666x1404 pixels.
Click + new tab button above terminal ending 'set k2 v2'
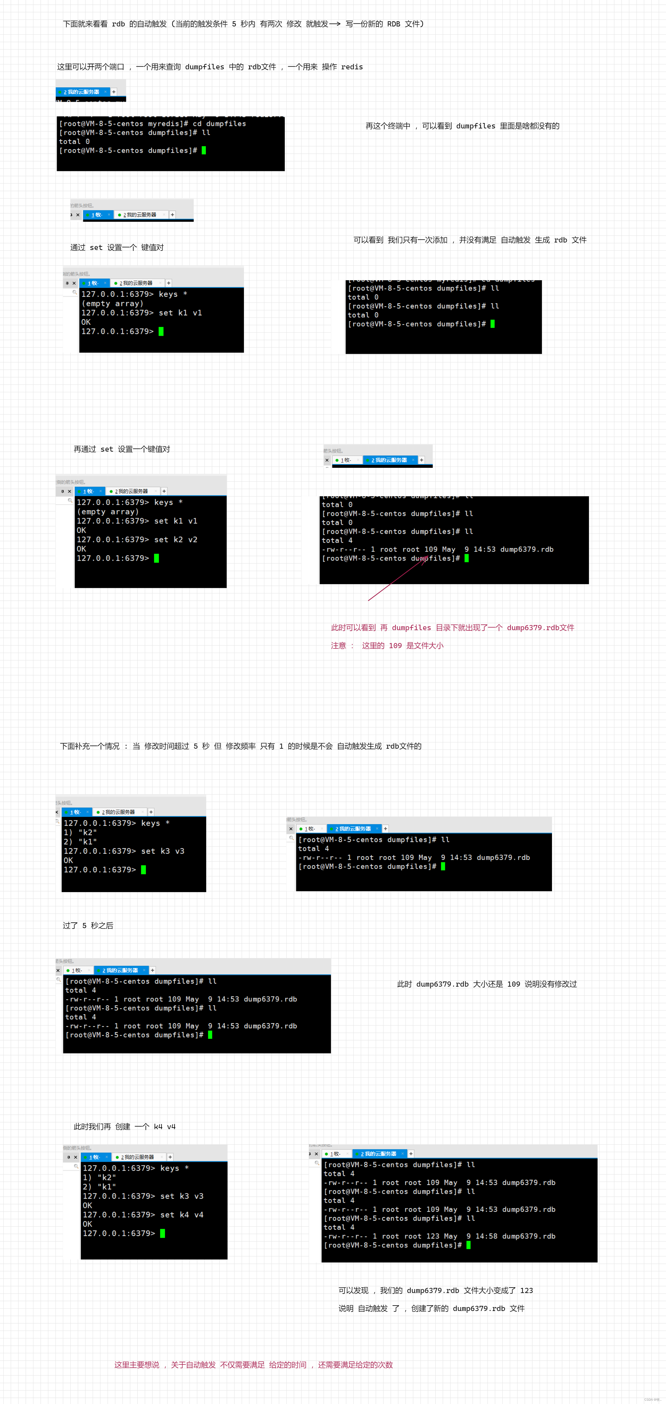pos(164,491)
